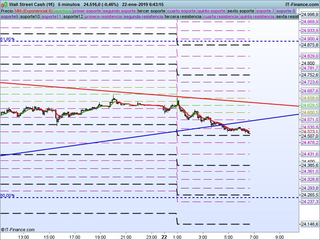This screenshot has width=320, height=240.
Task: Click the 50,00% Fibonacci level label
Action: [7, 196]
